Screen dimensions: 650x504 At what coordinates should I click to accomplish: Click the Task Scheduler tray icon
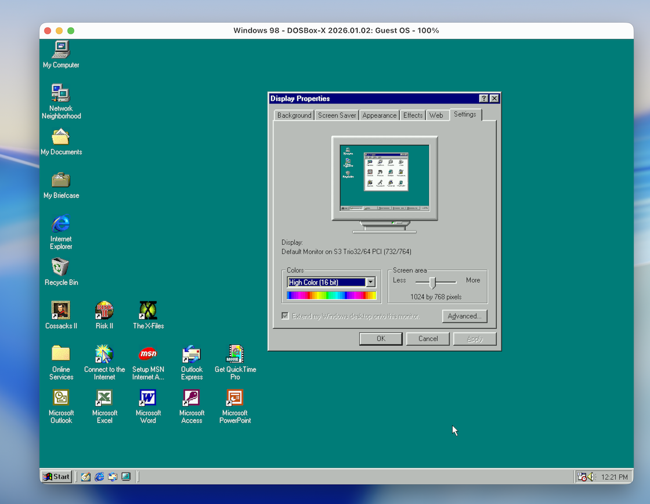coord(582,477)
